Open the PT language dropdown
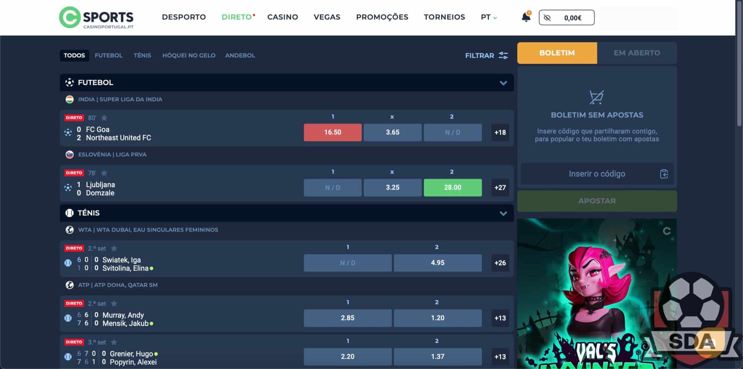Screen dimensions: 743x369 (x=489, y=17)
